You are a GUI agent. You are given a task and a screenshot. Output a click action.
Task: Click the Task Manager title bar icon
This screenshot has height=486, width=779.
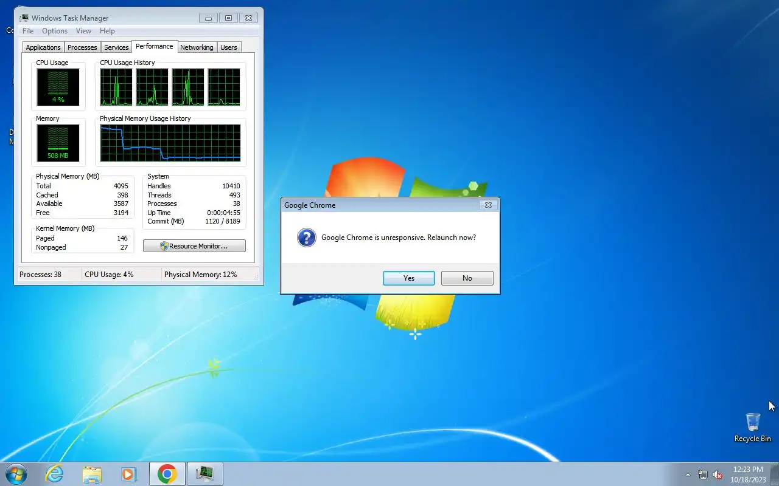point(24,18)
